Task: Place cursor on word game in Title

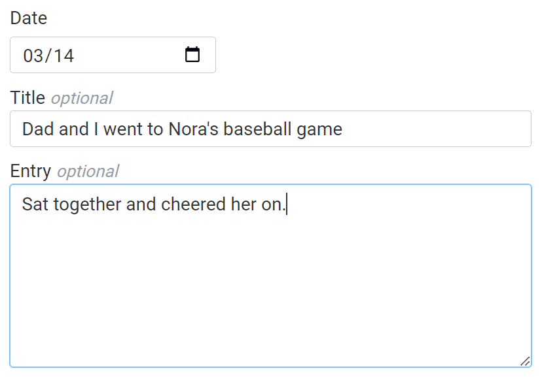Action: tap(319, 129)
